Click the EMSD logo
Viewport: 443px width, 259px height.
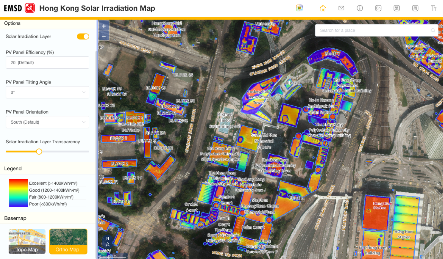point(19,8)
